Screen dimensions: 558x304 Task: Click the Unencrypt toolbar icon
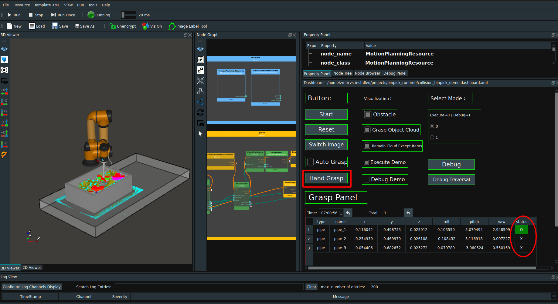pyautogui.click(x=123, y=26)
